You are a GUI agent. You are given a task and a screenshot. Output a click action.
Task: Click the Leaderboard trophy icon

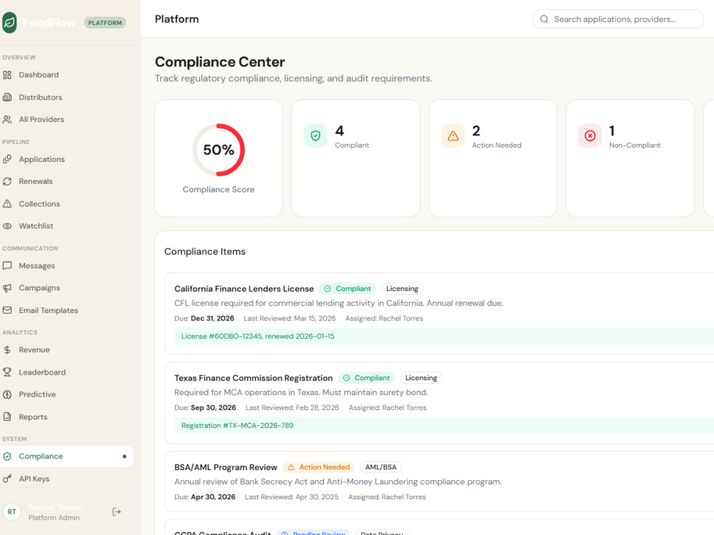click(x=7, y=372)
